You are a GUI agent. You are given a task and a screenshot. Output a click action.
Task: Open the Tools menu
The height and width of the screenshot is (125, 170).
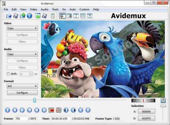click(55, 10)
